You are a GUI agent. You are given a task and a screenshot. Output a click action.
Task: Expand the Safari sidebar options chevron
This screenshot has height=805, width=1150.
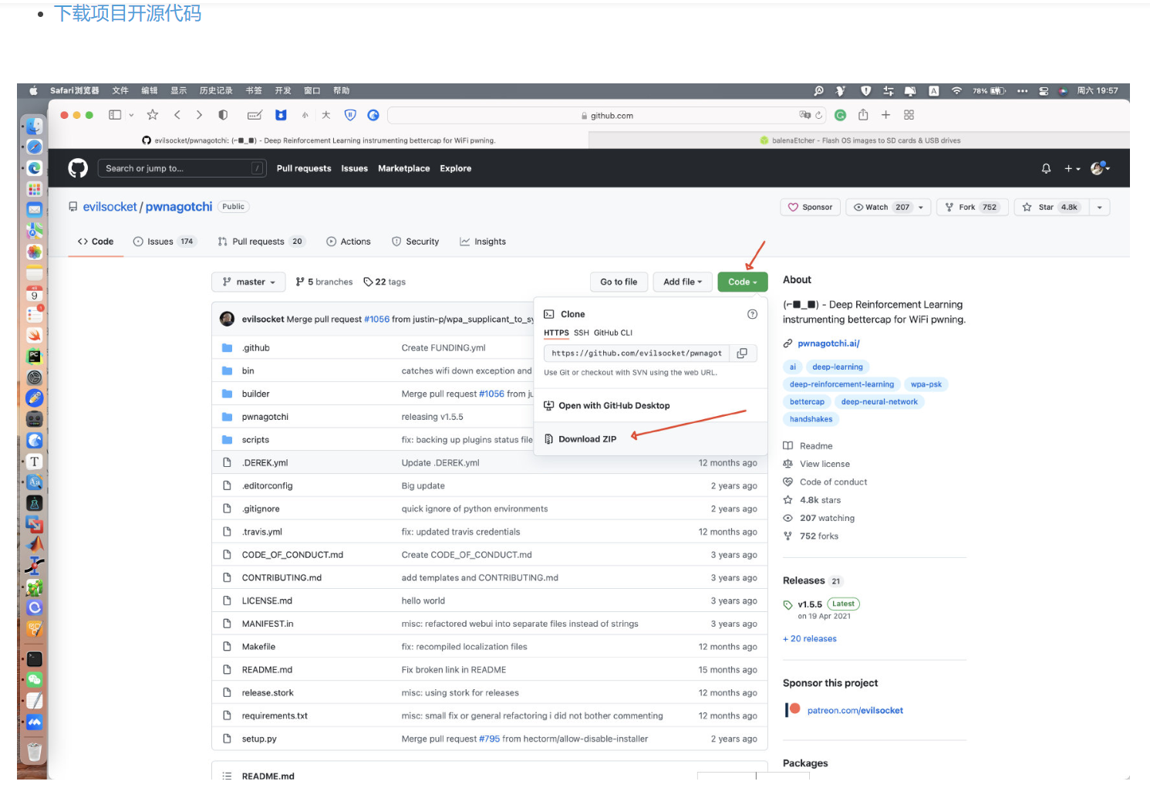(x=131, y=115)
